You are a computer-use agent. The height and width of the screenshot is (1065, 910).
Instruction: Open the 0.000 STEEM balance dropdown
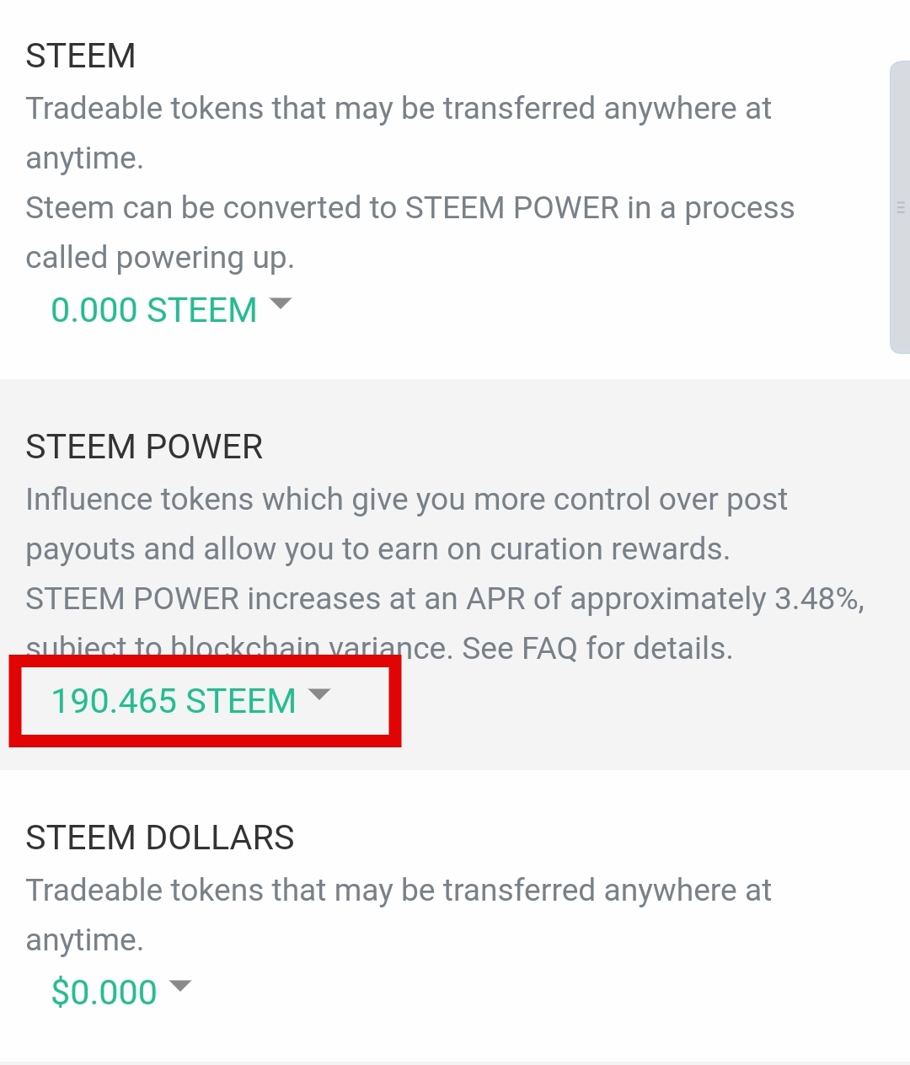[153, 310]
